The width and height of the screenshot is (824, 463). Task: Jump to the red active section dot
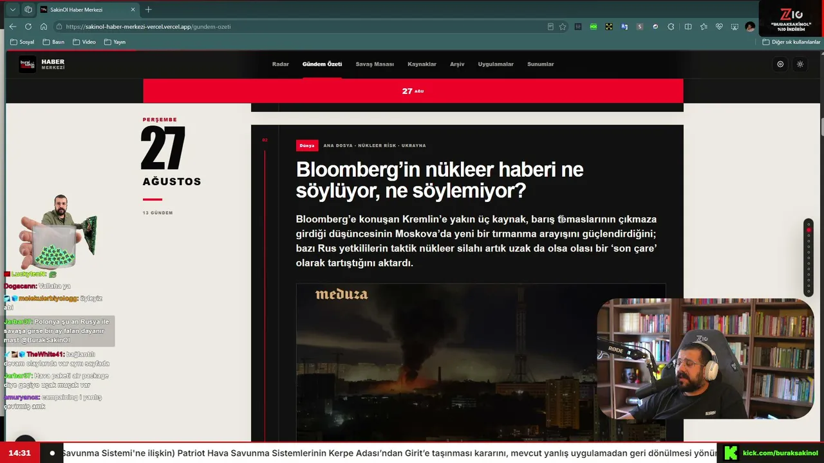809,230
